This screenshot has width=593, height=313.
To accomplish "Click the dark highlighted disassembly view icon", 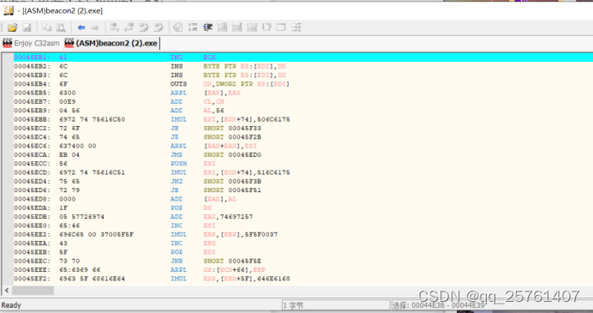I will (x=207, y=27).
